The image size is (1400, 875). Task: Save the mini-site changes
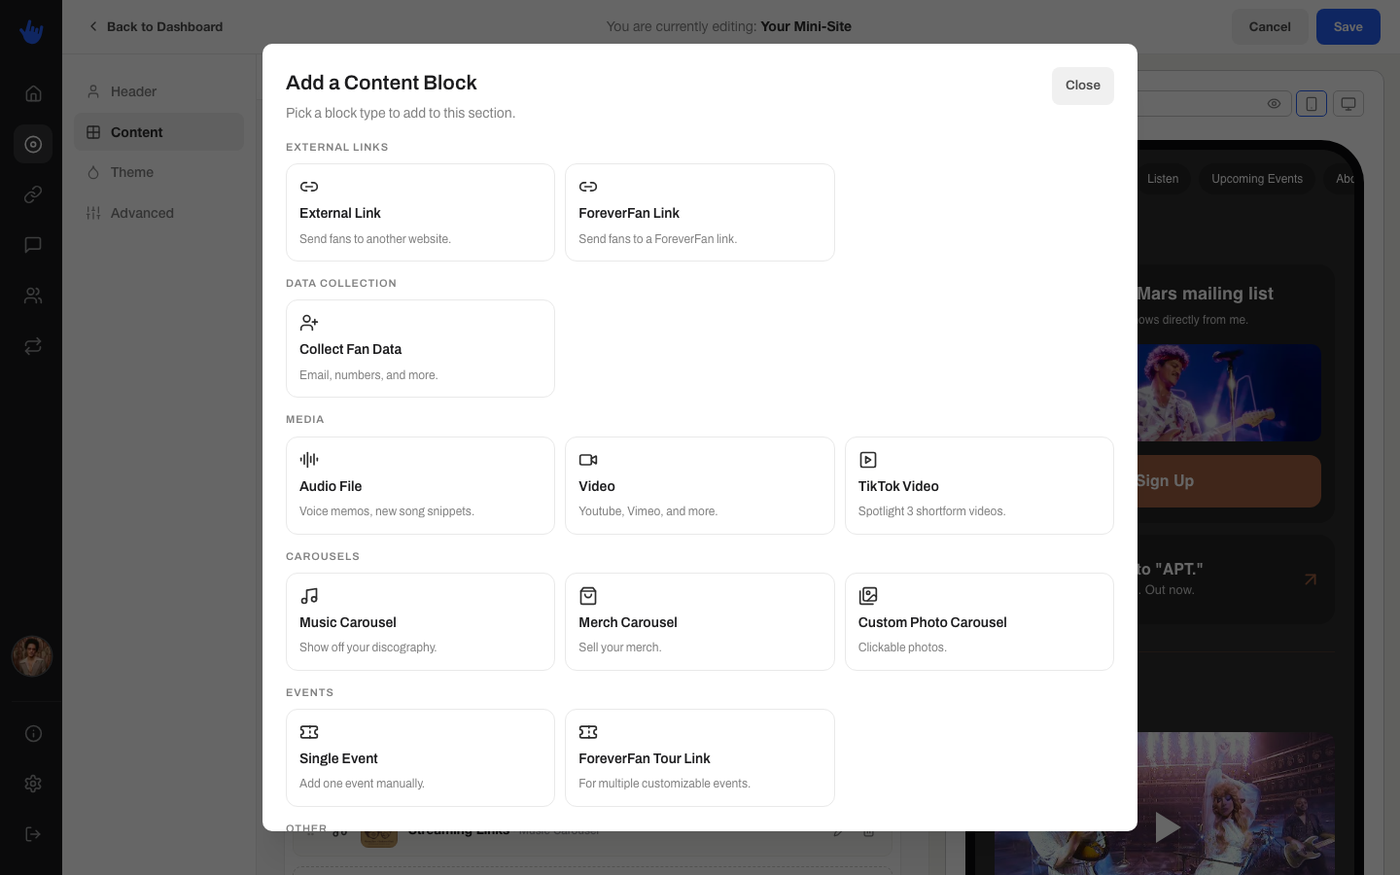(x=1348, y=27)
